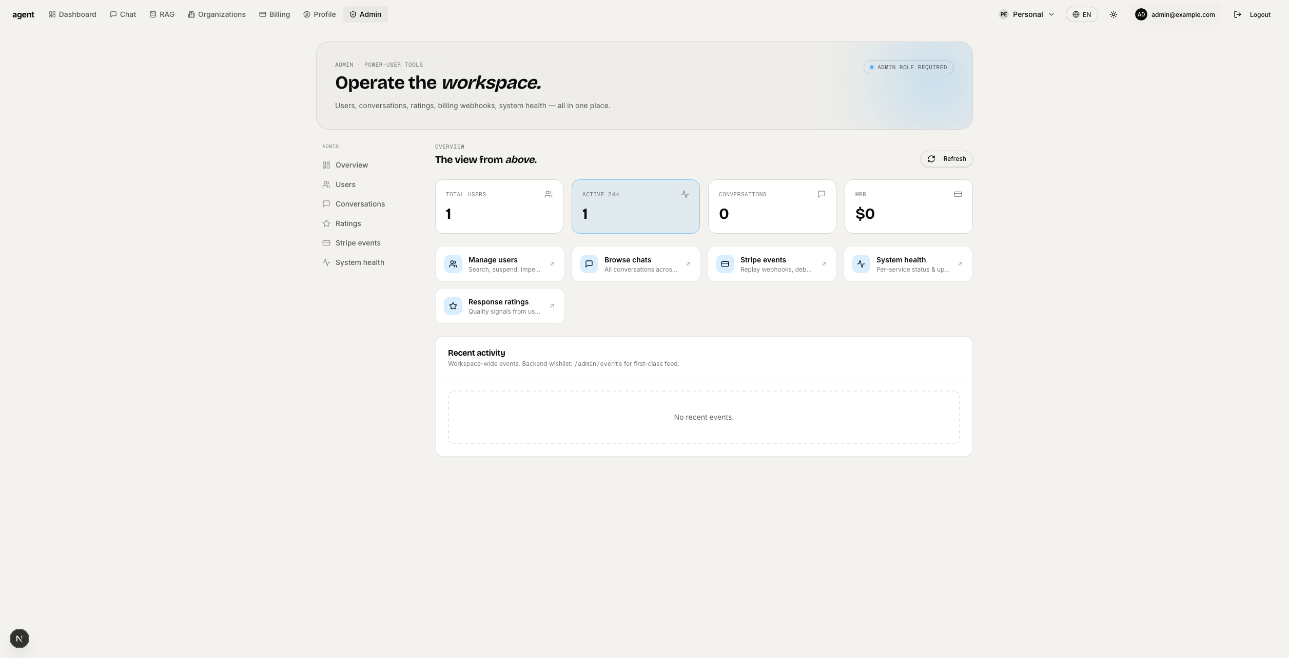
Task: Open the Browse chats shortcut card
Action: click(x=636, y=264)
